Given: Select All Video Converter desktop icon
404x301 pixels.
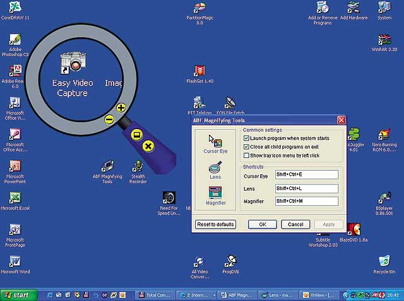Looking at the screenshot, I should pos(199,268).
